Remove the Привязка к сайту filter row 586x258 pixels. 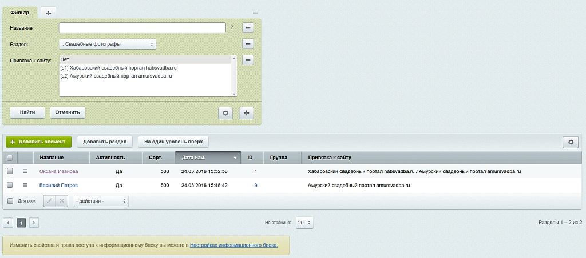[248, 60]
